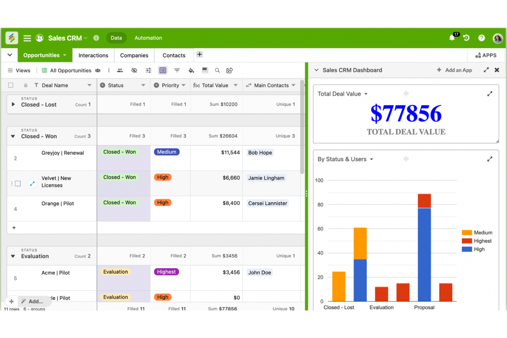Toggle the hide fields eye icon
This screenshot has width=507, height=338.
click(134, 70)
